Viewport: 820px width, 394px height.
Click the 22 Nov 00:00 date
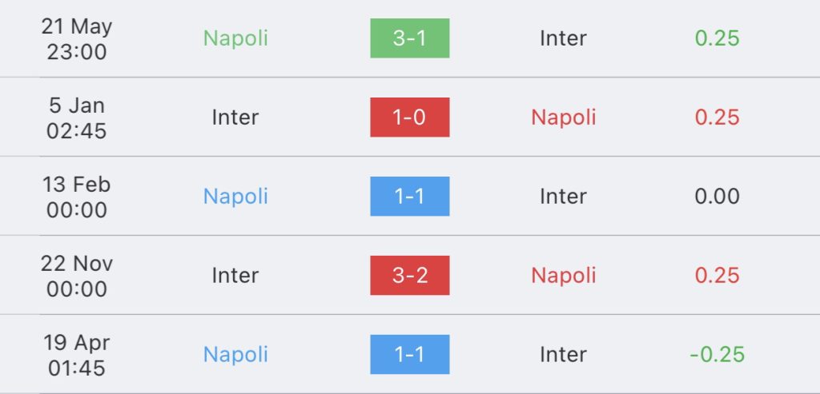[x=77, y=276]
